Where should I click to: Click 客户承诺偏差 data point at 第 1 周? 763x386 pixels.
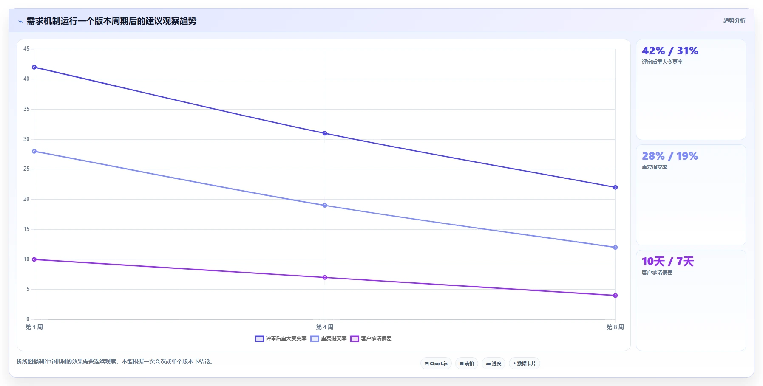tap(34, 259)
